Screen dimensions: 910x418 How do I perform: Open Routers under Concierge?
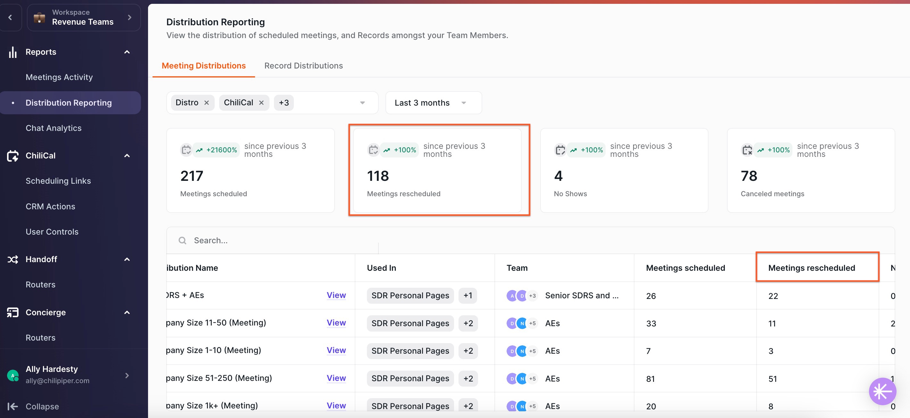tap(40, 338)
